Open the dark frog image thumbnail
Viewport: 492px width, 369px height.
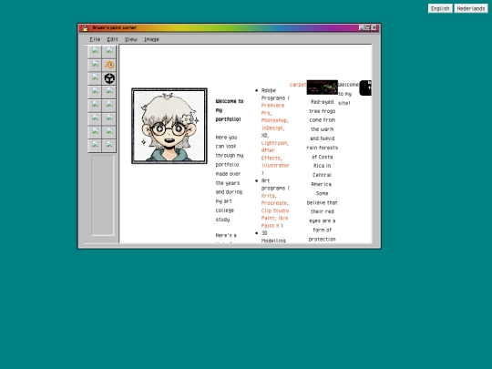(x=323, y=87)
